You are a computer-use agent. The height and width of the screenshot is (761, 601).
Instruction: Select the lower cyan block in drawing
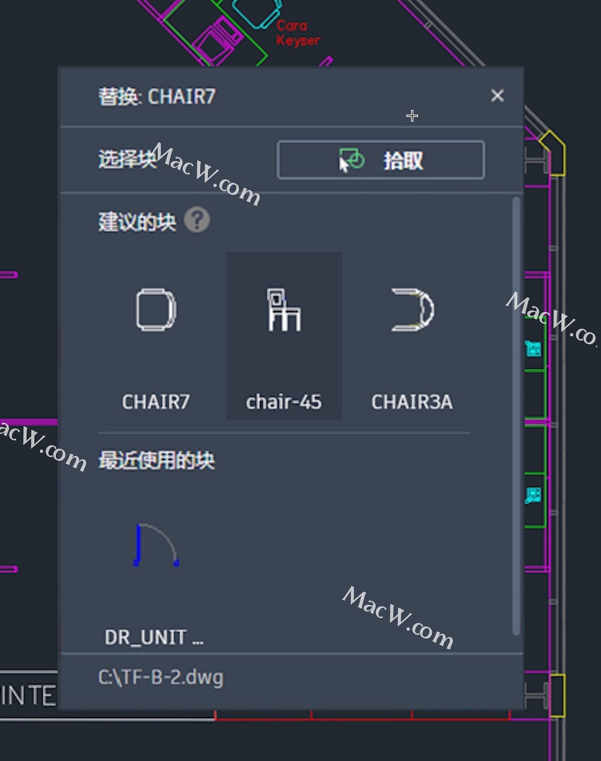click(x=533, y=495)
